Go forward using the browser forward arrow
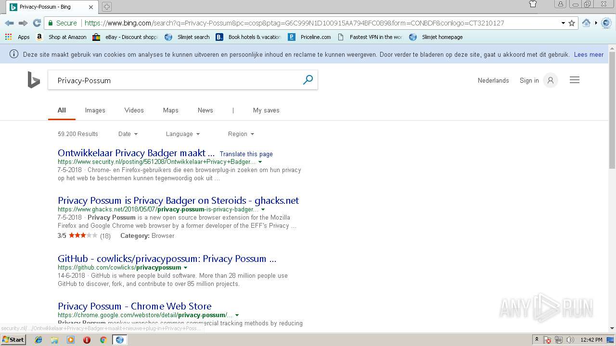 click(23, 23)
